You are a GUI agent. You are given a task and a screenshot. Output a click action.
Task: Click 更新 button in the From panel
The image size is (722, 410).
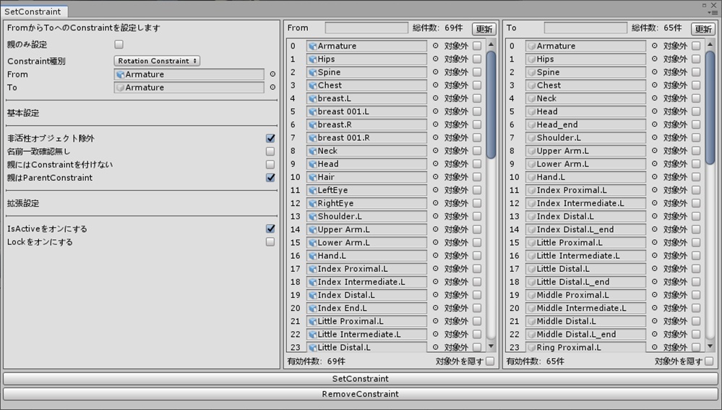(484, 29)
